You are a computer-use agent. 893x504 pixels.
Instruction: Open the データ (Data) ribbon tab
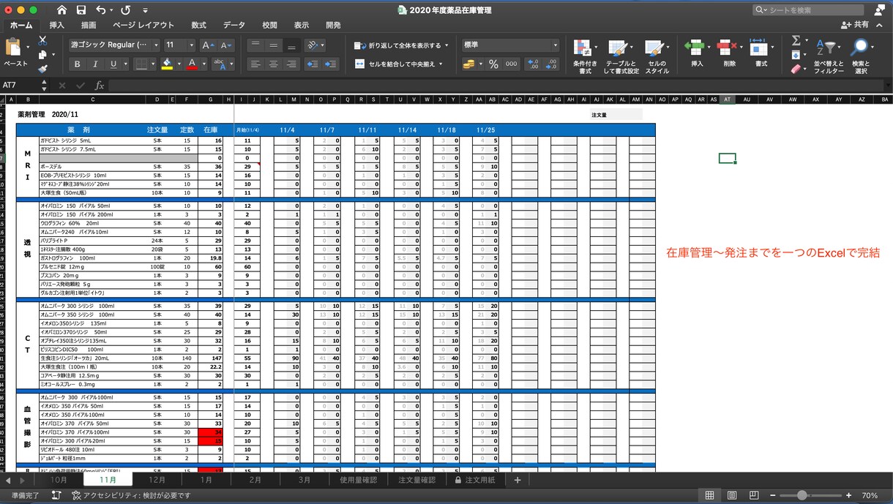pyautogui.click(x=234, y=25)
